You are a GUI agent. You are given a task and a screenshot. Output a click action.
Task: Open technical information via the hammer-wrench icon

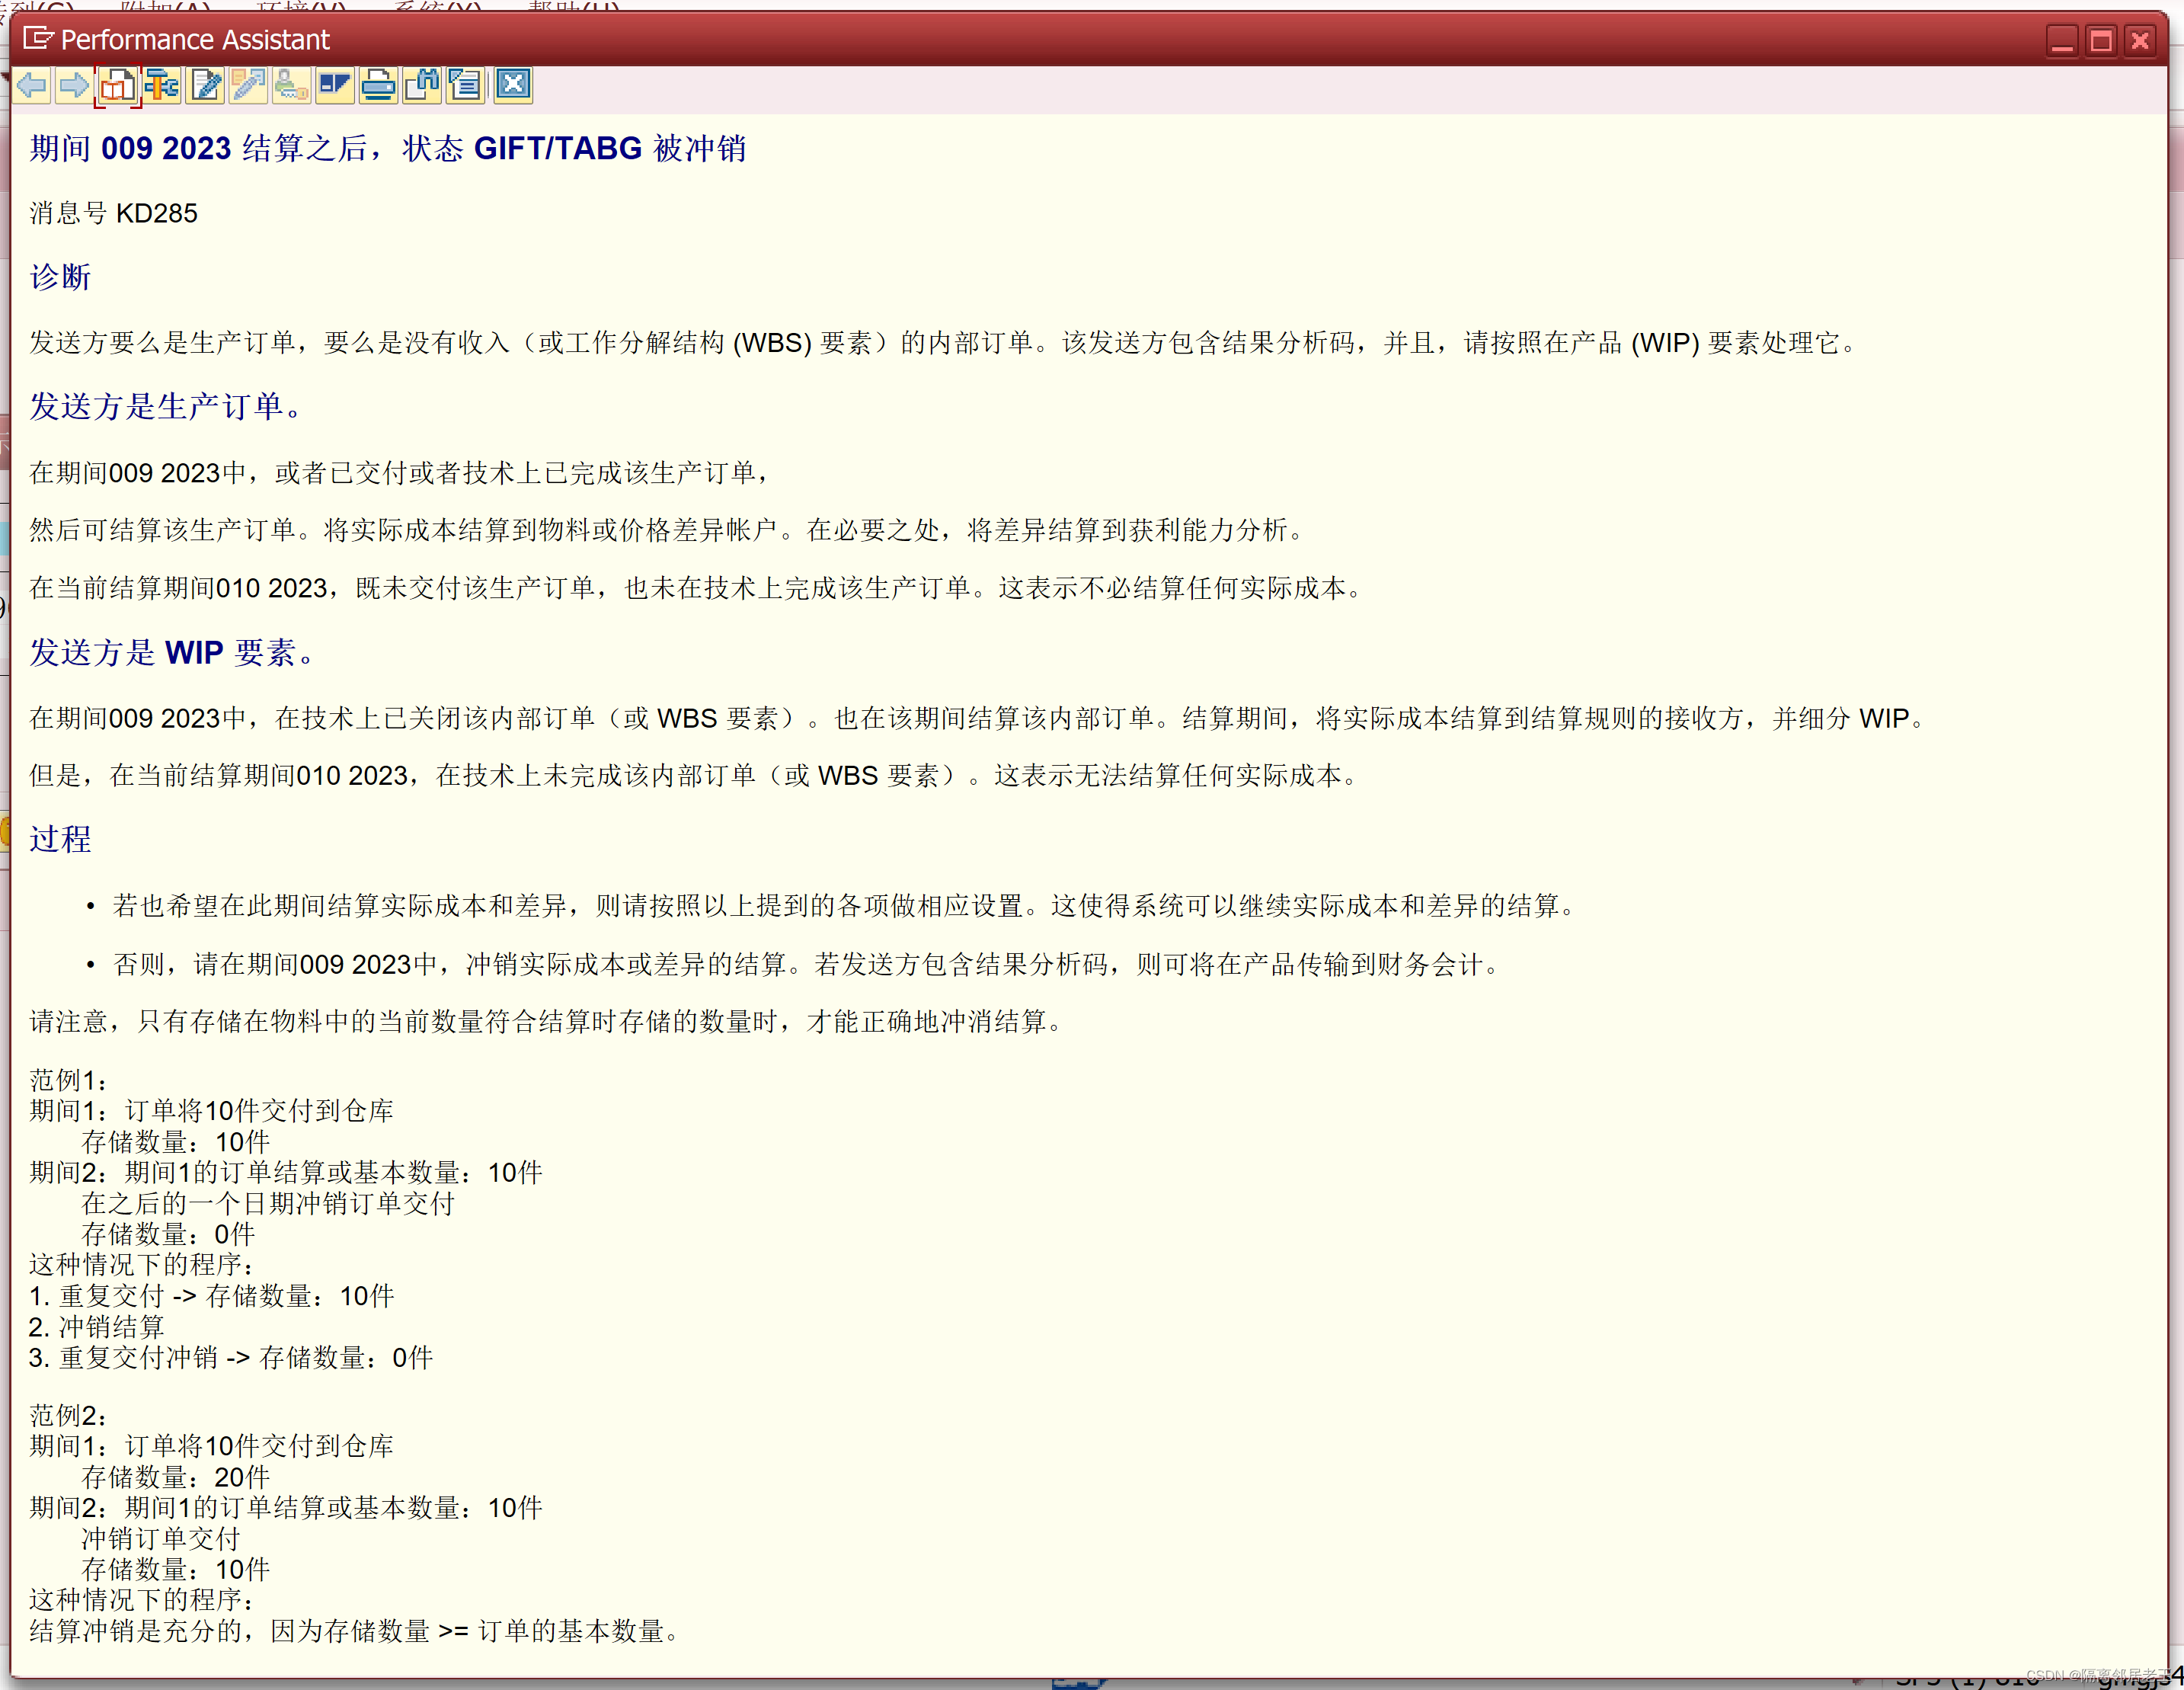(161, 85)
